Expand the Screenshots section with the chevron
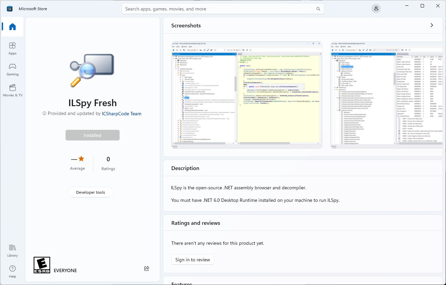This screenshot has width=446, height=285. (431, 25)
